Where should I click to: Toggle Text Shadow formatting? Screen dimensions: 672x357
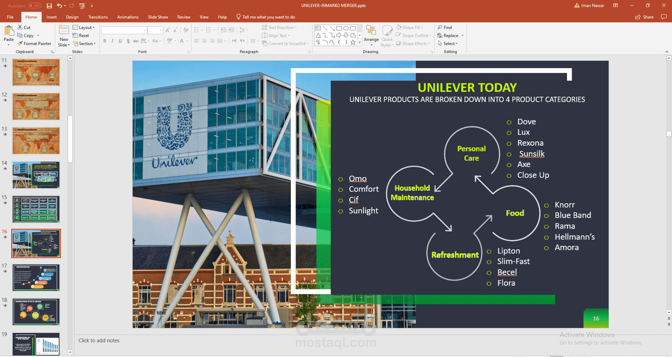[x=128, y=41]
